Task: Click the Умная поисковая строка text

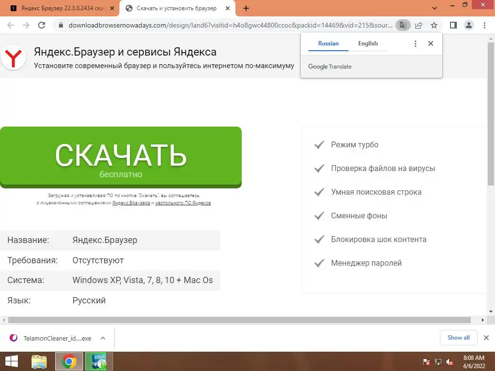Action: pyautogui.click(x=376, y=192)
